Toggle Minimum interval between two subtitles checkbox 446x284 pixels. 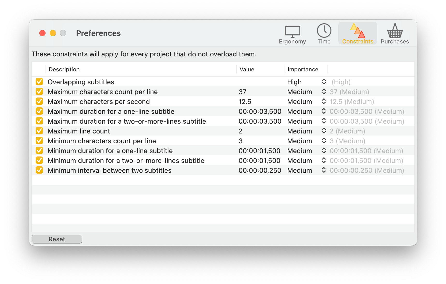(x=39, y=170)
